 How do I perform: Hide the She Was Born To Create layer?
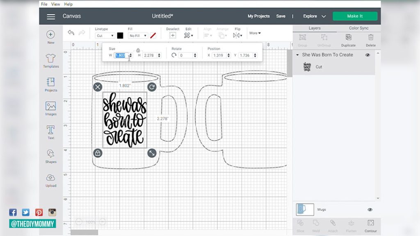coord(367,55)
